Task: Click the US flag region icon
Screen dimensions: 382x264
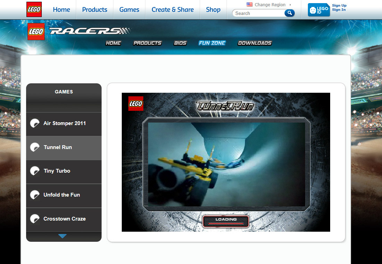Action: (x=249, y=5)
